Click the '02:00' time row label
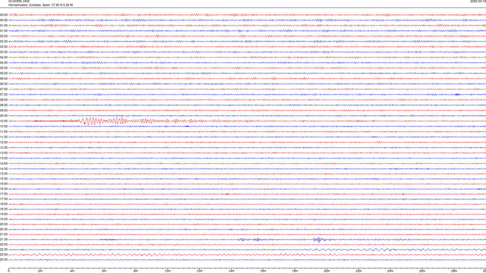The image size is (486, 273). tap(4, 36)
